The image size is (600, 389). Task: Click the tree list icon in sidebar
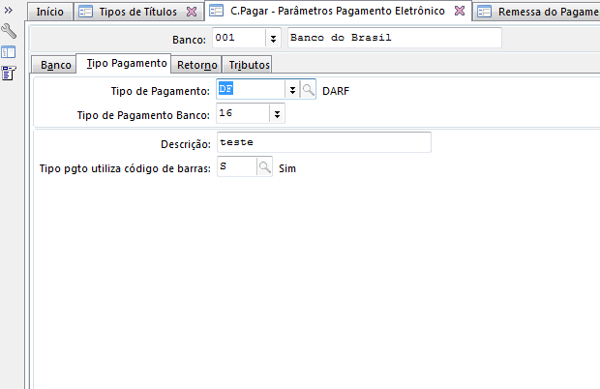(8, 73)
